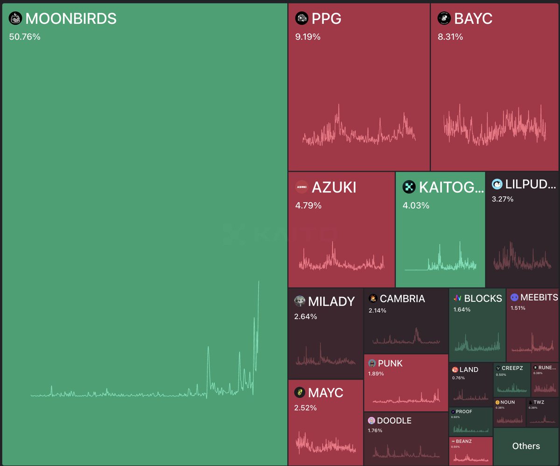
Task: Click the 8.31% BAYC percentage
Action: click(450, 36)
